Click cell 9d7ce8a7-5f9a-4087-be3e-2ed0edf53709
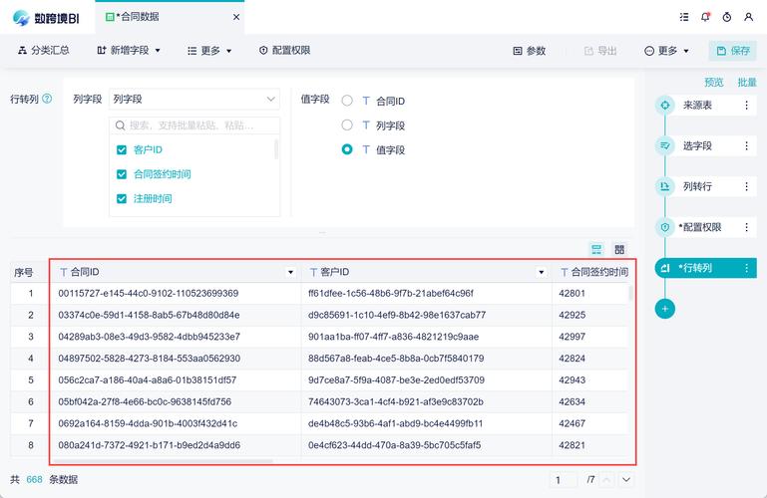The width and height of the screenshot is (767, 498). click(x=396, y=379)
